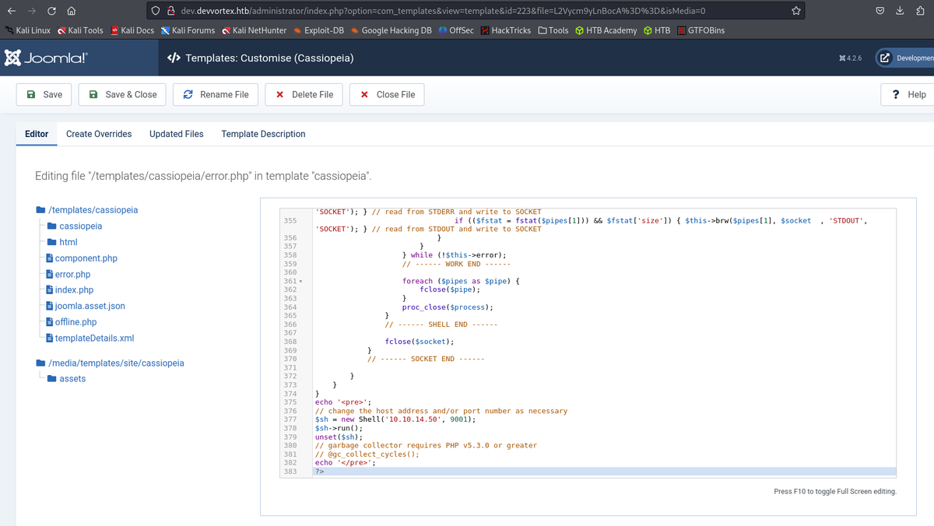Open the browser home icon

[71, 11]
